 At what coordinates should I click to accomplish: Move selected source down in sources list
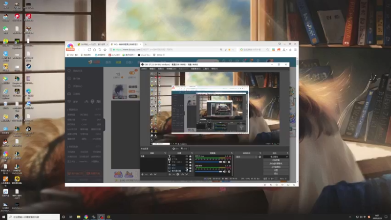pos(187,175)
